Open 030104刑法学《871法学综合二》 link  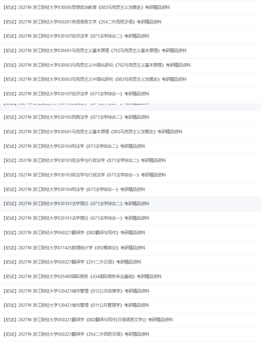click(x=74, y=146)
